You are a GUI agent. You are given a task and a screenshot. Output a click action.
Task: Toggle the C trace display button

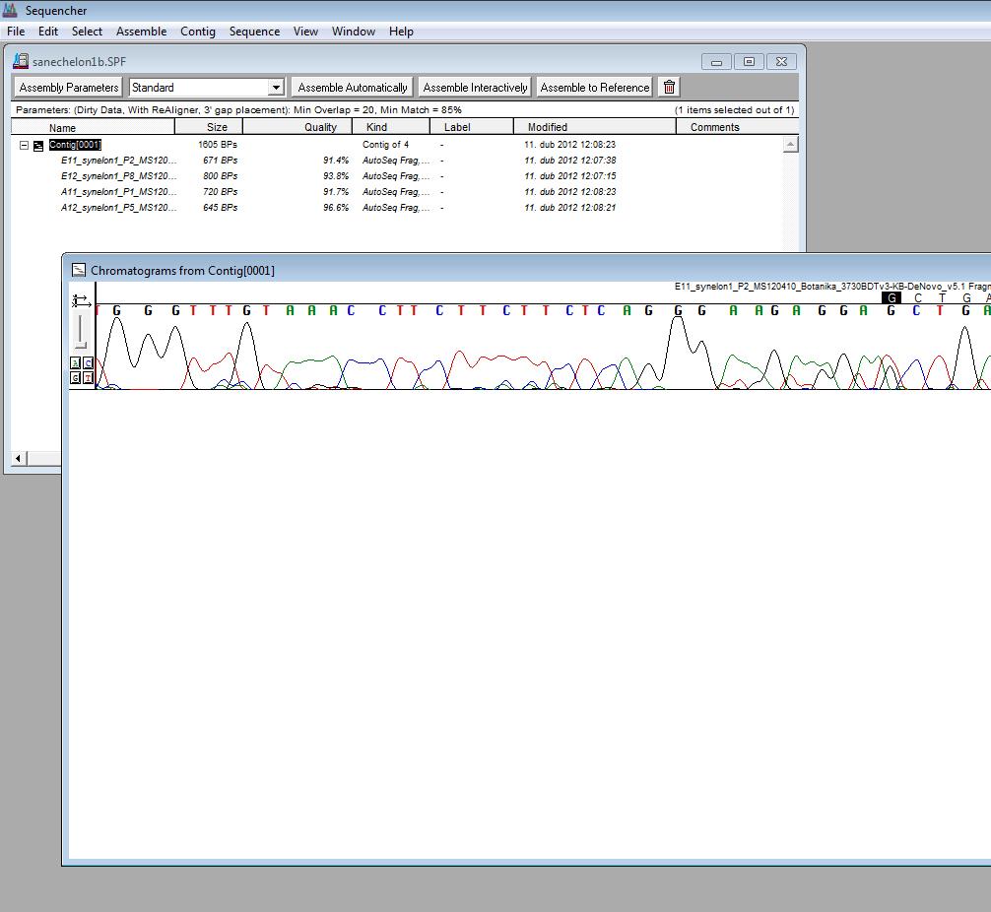click(88, 362)
